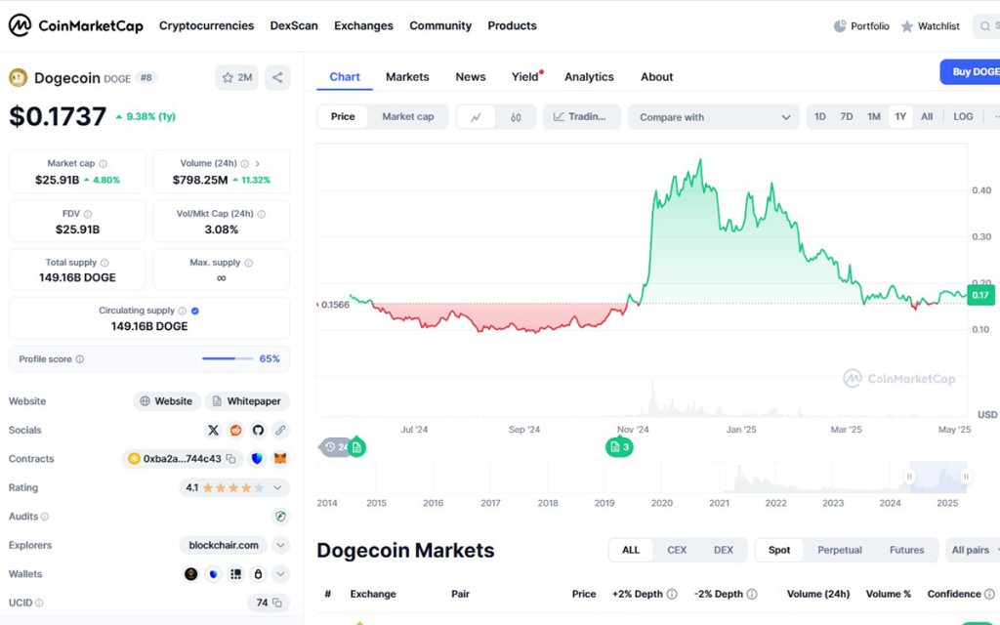Open the Dogecoin Whitepaper link

(x=247, y=401)
